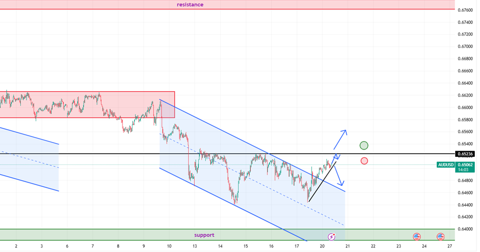Click date 20 on the time axis
Image resolution: width=480 pixels, height=252 pixels.
tap(322, 246)
